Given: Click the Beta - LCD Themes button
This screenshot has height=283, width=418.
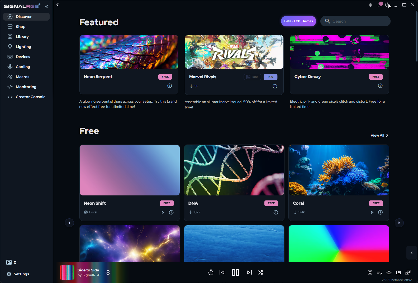Looking at the screenshot, I should (298, 21).
